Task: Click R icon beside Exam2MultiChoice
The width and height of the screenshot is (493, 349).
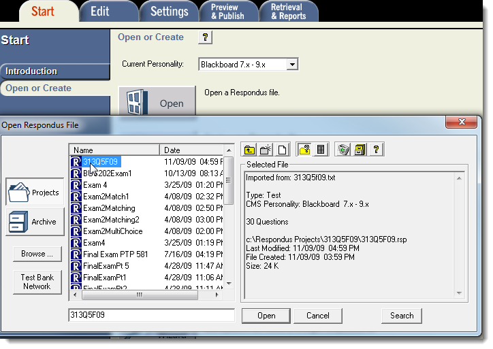Action: point(76,231)
